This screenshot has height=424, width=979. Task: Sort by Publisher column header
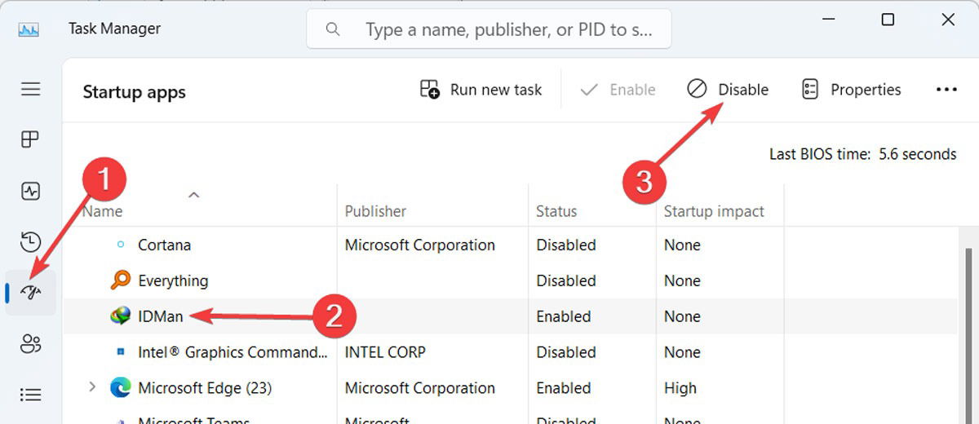[x=375, y=211]
